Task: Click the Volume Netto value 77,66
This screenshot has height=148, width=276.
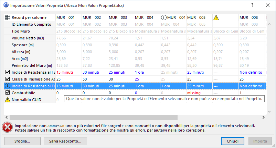Action: [61, 38]
